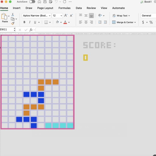Expand the Orientation options arrow
Viewport: 156px width, 156px height.
tap(104, 16)
